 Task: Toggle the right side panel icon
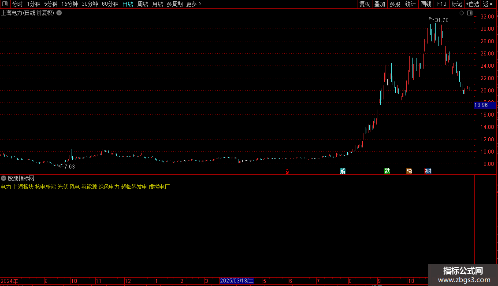coord(470,13)
